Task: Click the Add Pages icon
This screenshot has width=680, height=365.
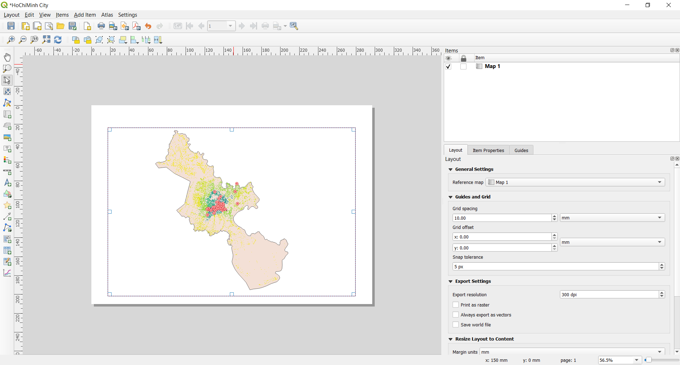Action: 87,26
